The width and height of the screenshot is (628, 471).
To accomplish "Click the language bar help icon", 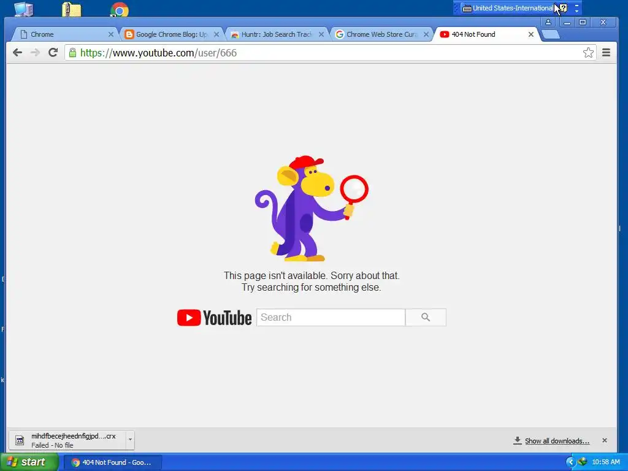I will point(563,8).
